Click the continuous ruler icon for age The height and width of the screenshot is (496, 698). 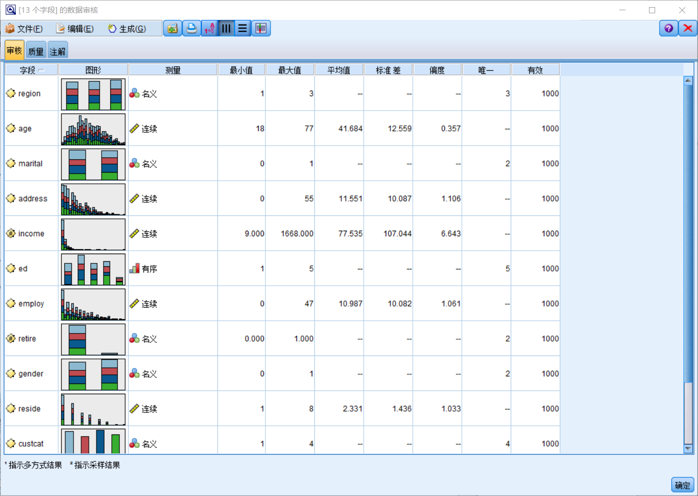134,128
